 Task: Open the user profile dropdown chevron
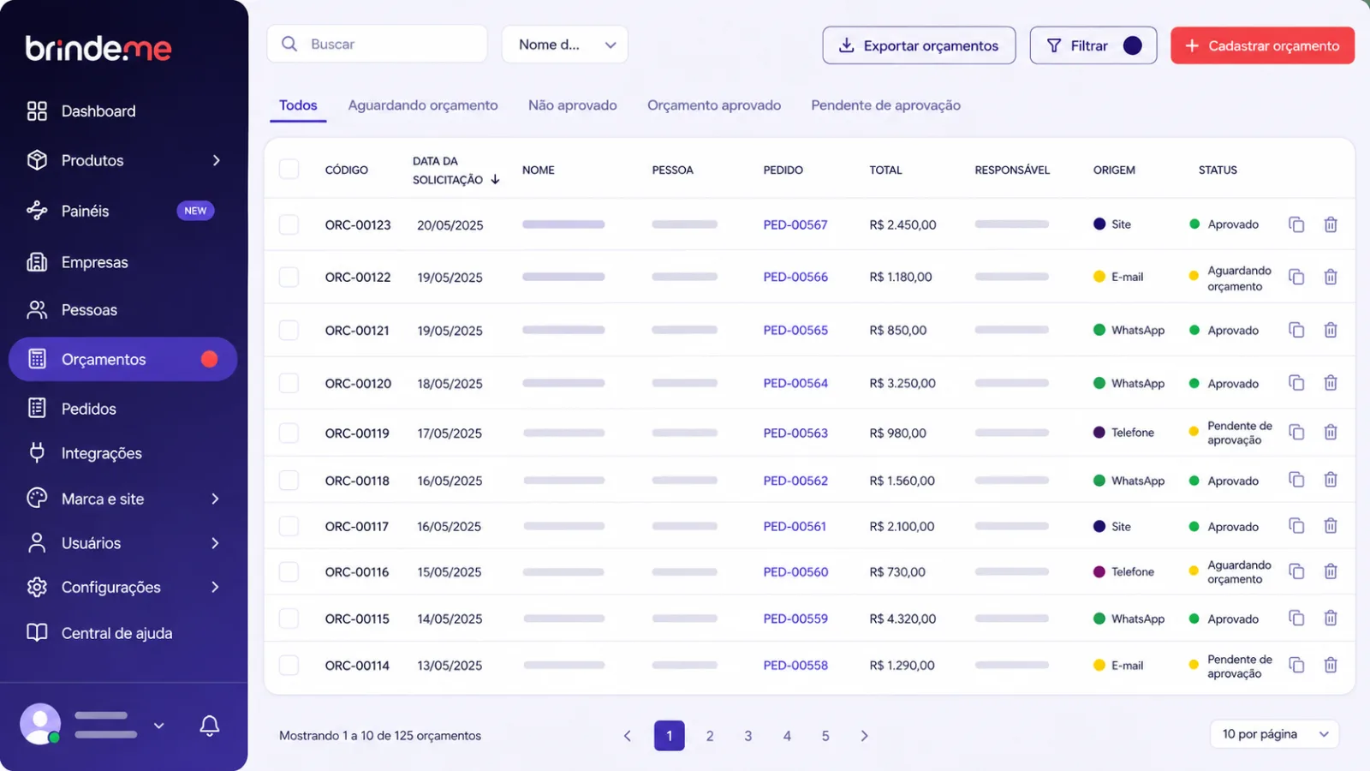(x=158, y=726)
